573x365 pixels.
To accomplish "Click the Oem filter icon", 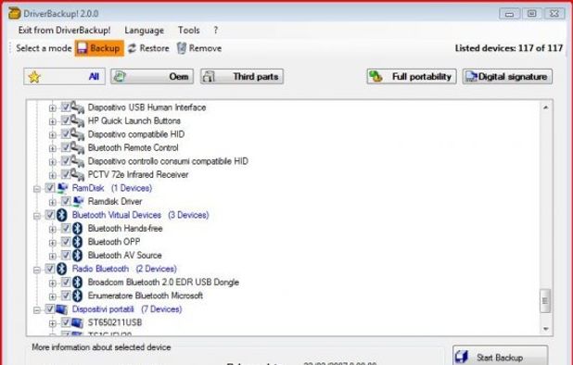I will [x=120, y=76].
